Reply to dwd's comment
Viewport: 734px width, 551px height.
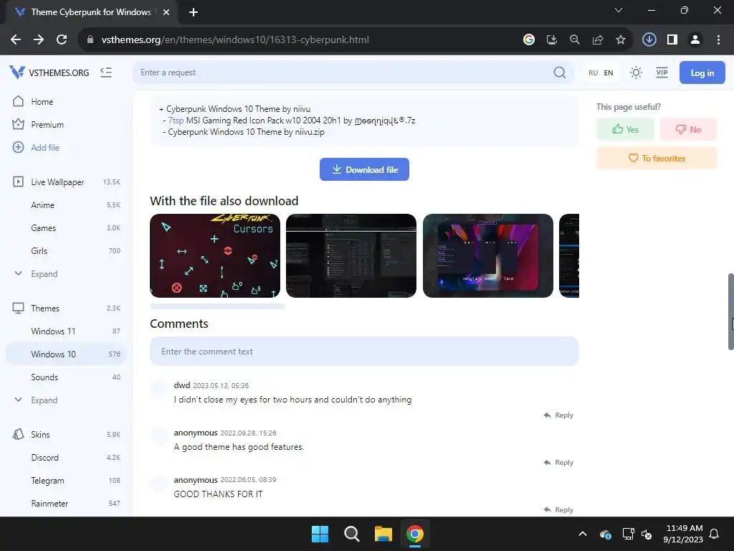pyautogui.click(x=558, y=415)
